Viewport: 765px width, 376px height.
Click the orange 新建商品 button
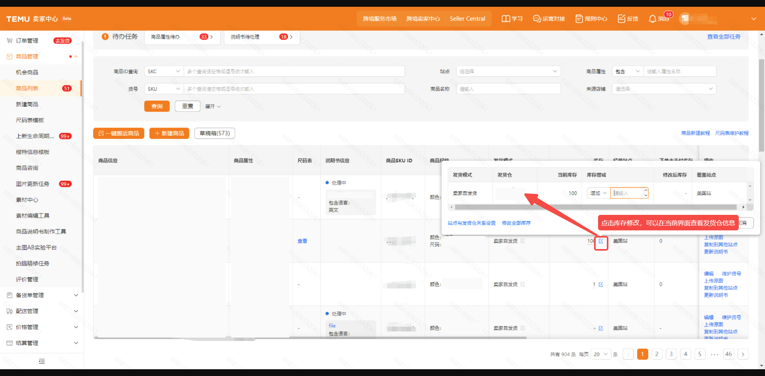click(x=169, y=133)
